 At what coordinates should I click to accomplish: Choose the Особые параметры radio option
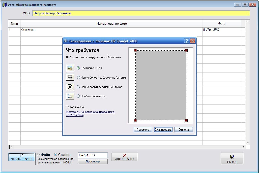pyautogui.click(x=78, y=96)
